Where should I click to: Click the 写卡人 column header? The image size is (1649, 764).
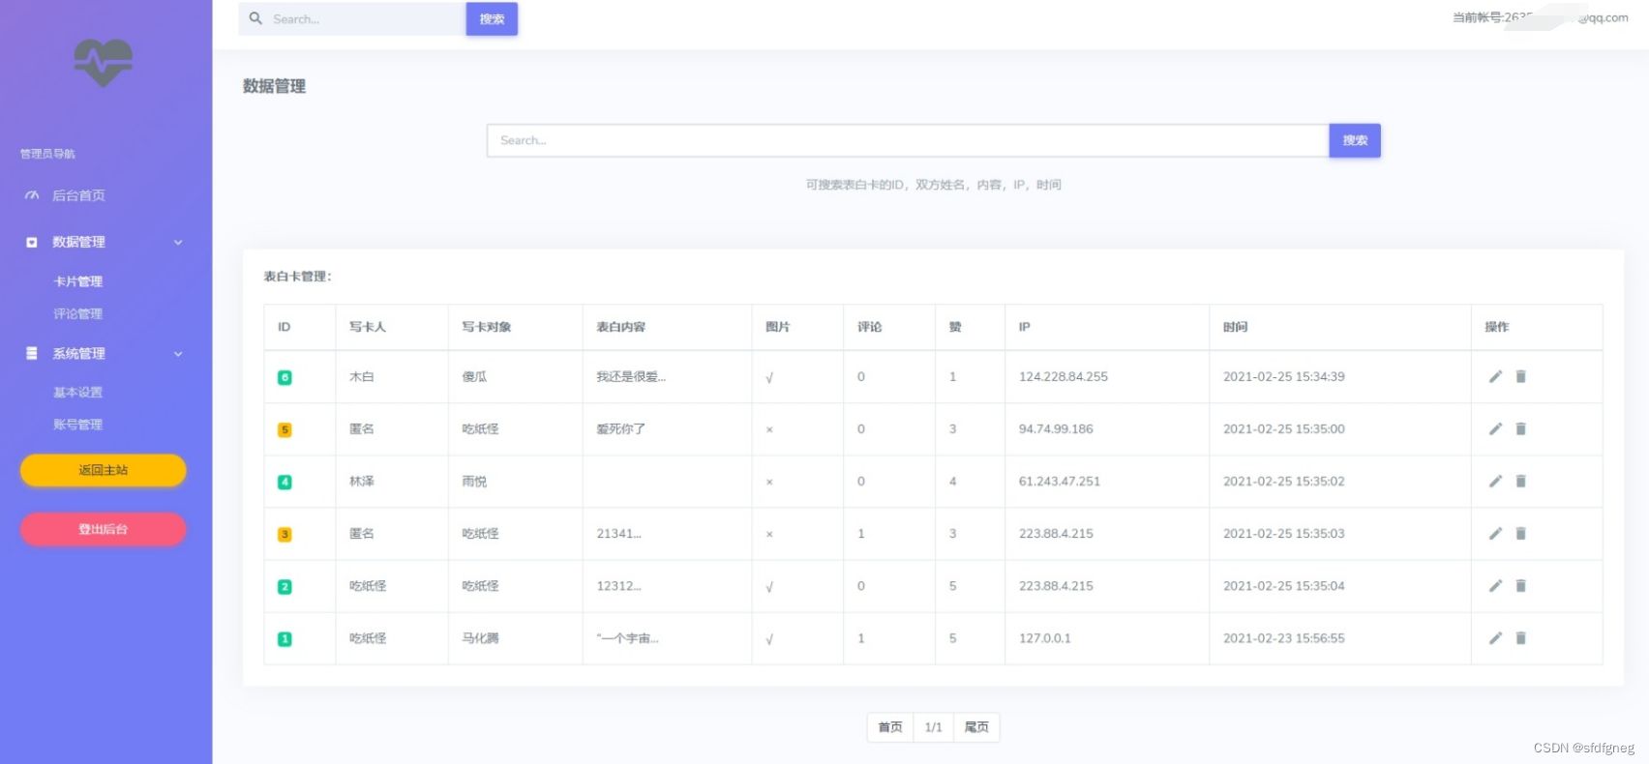coord(368,327)
